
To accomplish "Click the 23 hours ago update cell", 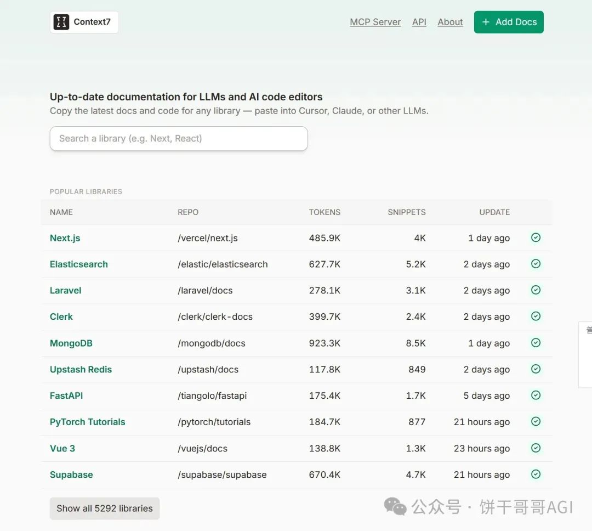I will 482,448.
